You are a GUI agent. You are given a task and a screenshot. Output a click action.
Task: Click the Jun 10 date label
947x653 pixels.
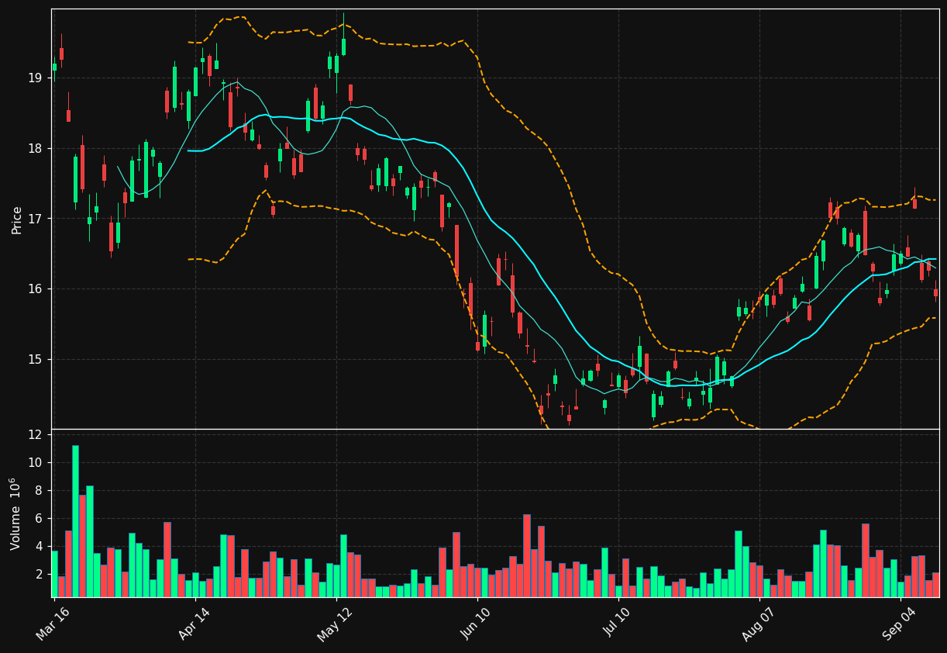[x=476, y=624]
